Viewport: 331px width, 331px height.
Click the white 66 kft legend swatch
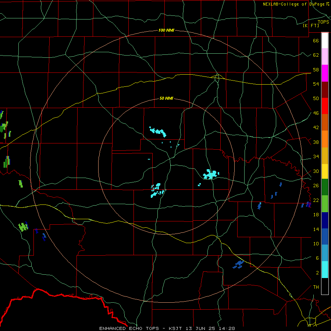point(325,40)
